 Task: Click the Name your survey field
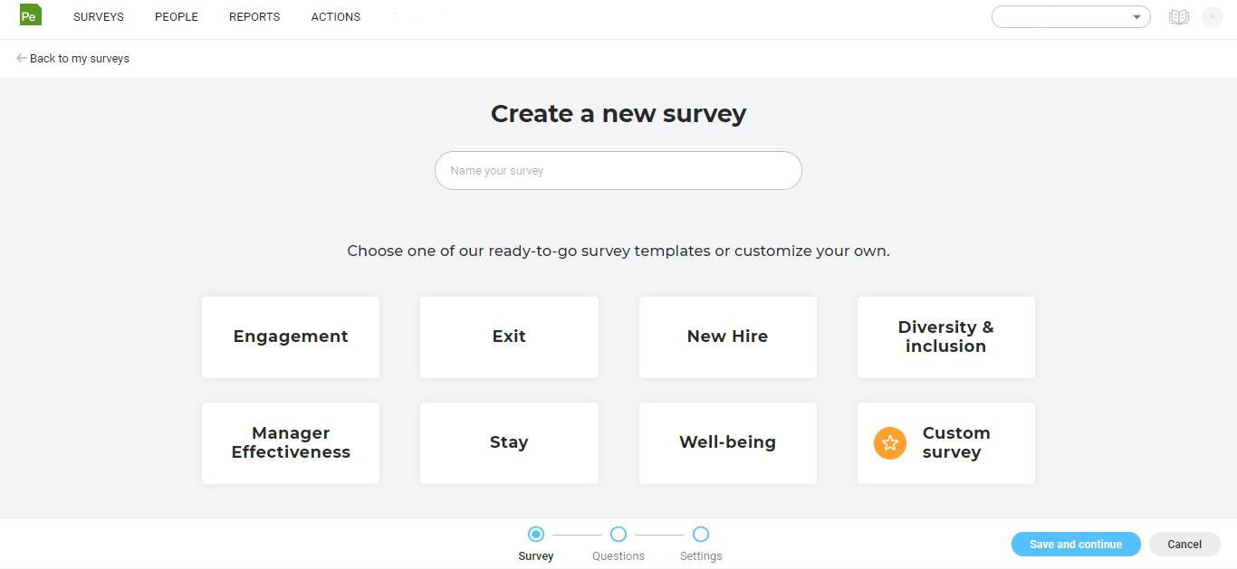(x=618, y=170)
